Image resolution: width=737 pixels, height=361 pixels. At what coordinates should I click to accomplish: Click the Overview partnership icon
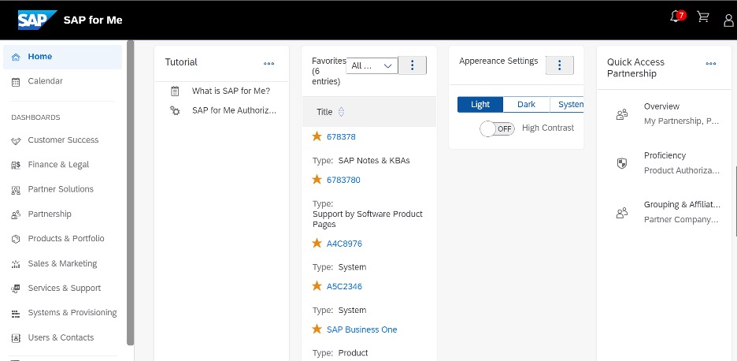(x=622, y=114)
